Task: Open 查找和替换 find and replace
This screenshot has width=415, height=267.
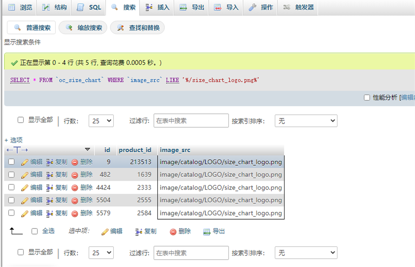Action: (137, 27)
